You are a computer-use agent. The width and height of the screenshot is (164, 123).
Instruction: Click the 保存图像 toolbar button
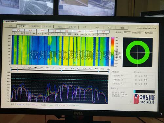[x=35, y=26]
